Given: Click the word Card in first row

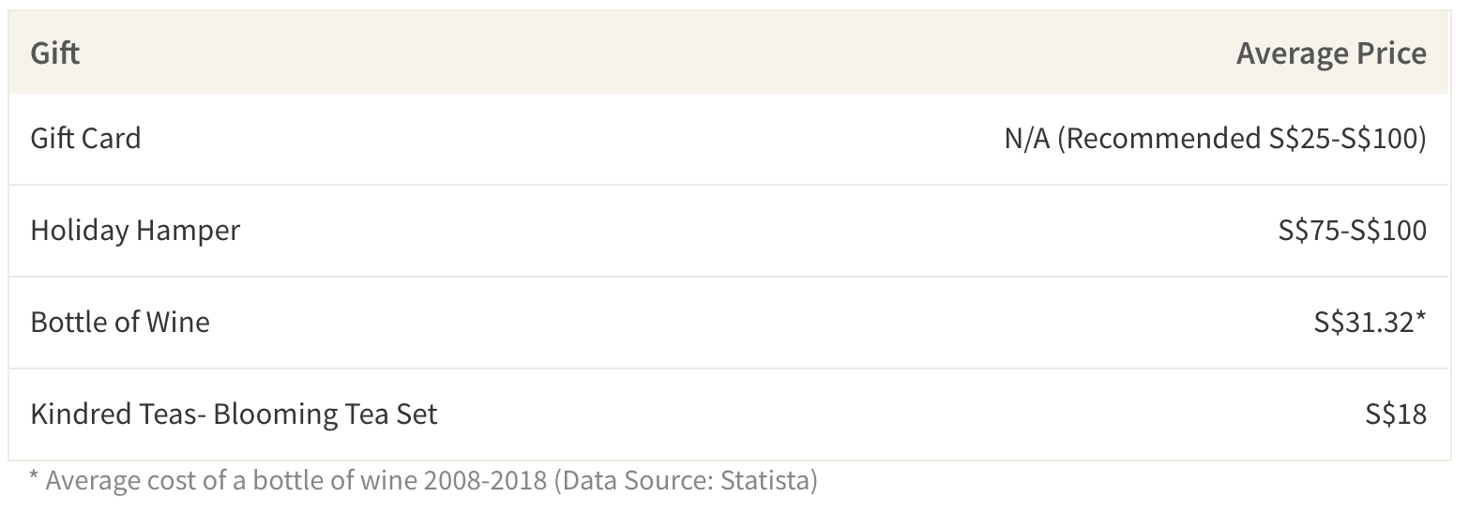Looking at the screenshot, I should 112,138.
